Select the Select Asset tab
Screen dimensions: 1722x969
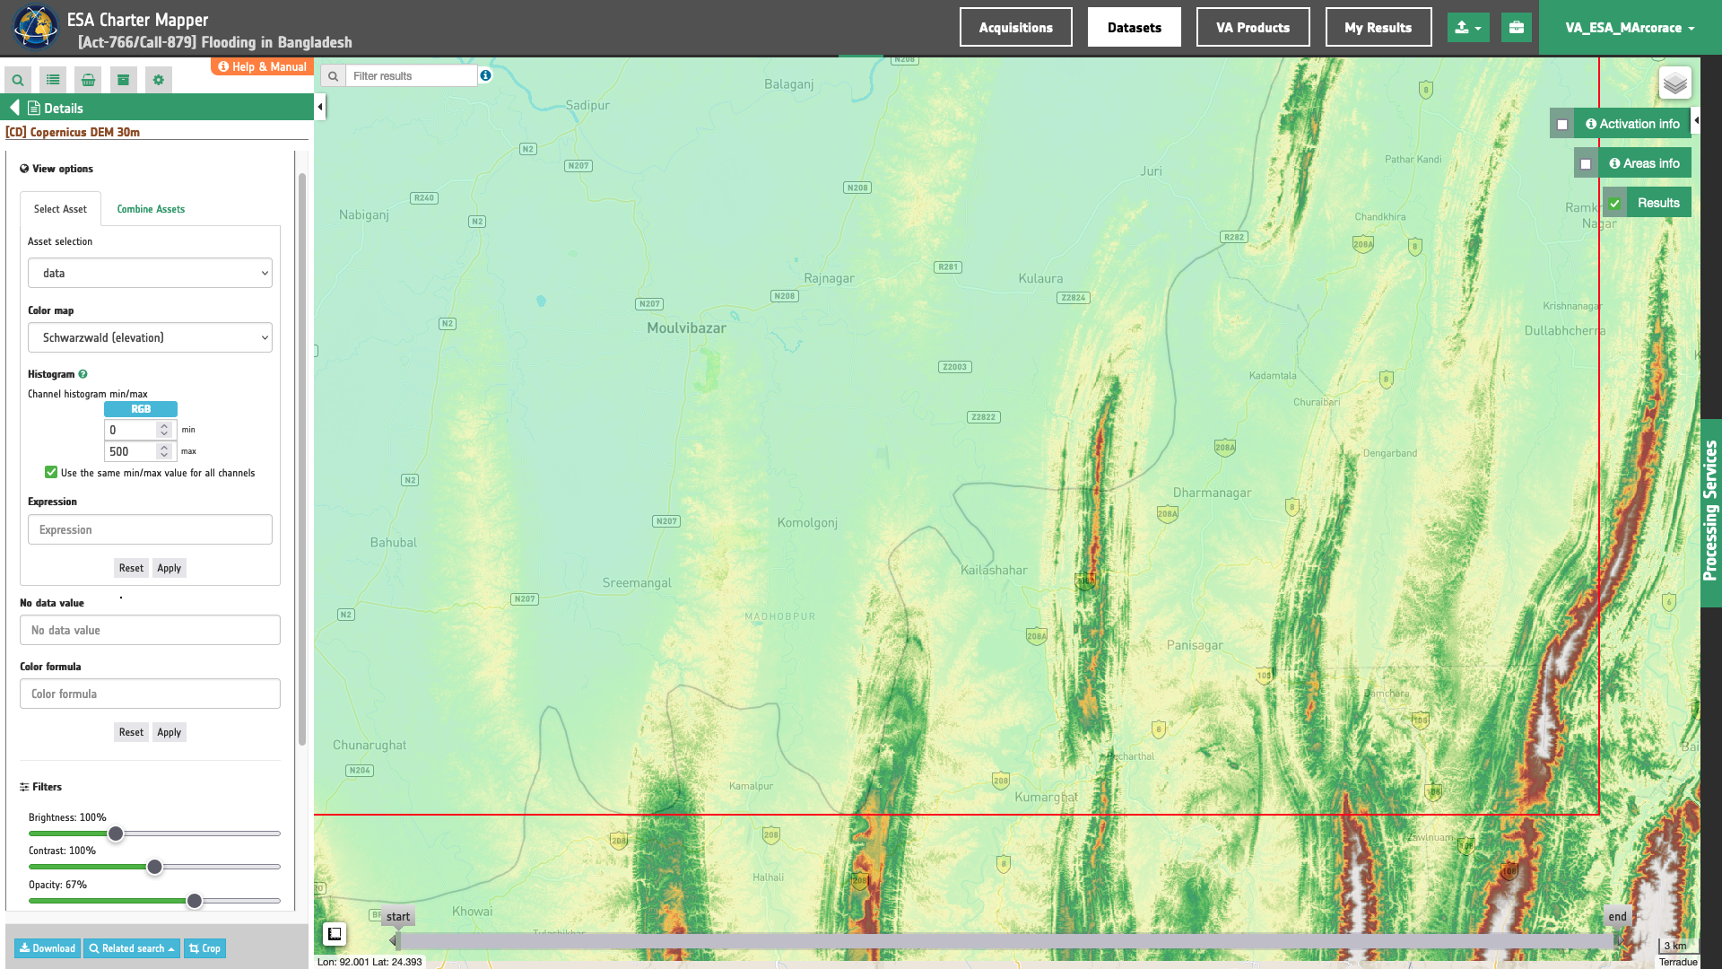point(60,209)
